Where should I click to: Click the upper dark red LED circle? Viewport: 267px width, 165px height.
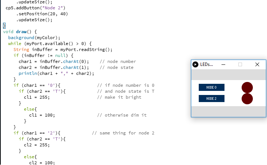(247, 88)
